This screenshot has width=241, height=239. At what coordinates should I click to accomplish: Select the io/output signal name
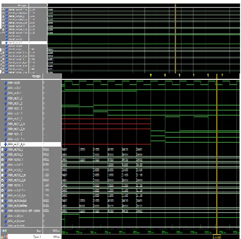[x=17, y=201]
